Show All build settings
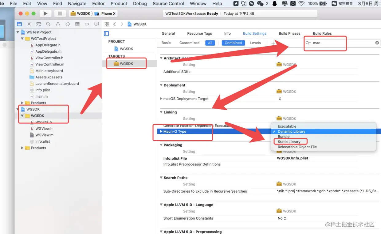Viewport: 381px width, 234px height. click(210, 43)
